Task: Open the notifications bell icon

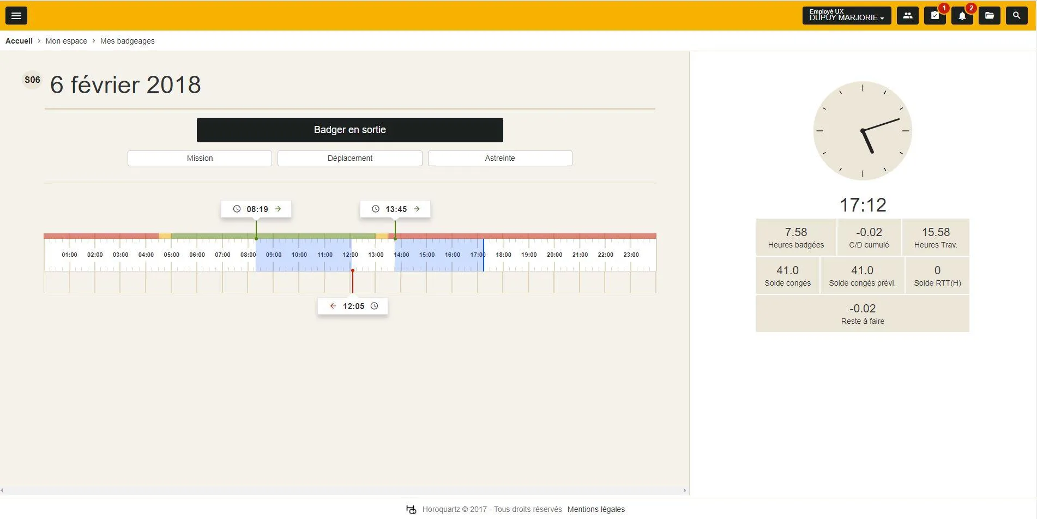Action: tap(962, 16)
